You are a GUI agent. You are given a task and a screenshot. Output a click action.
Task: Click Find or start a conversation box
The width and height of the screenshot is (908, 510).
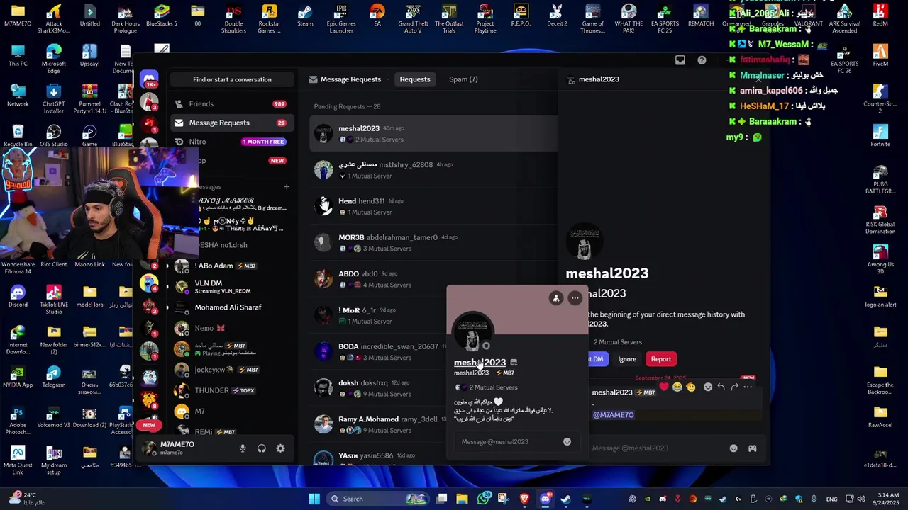tap(232, 79)
